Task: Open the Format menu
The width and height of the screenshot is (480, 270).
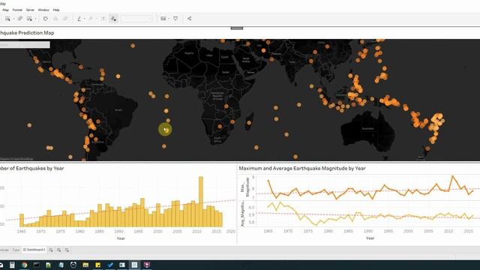Action: click(17, 10)
